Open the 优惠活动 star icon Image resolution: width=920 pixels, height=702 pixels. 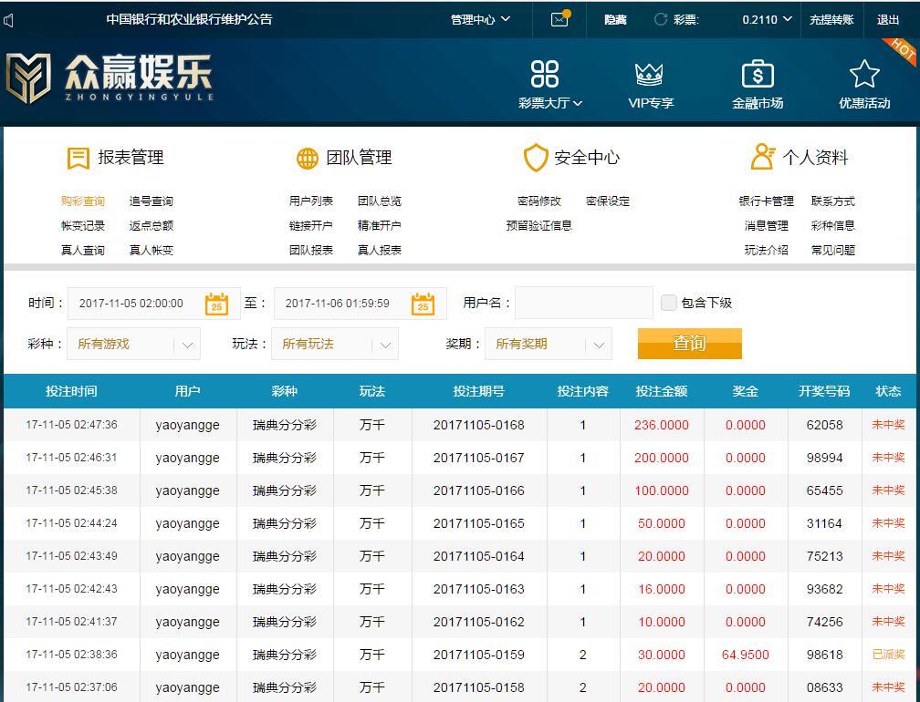click(x=863, y=74)
